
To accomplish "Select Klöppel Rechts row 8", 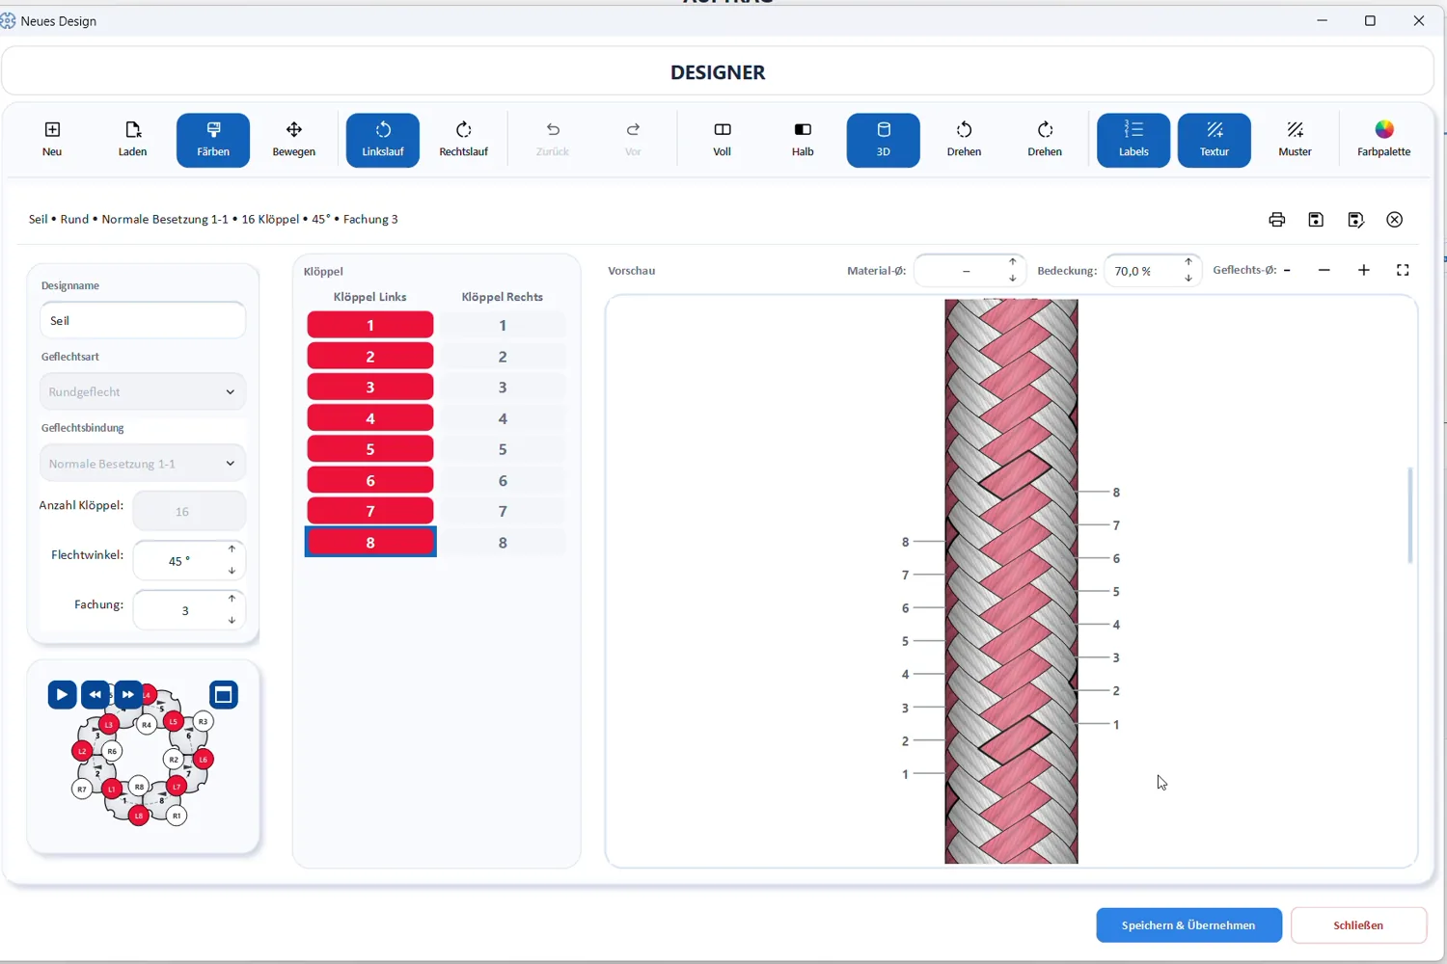I will pos(503,542).
